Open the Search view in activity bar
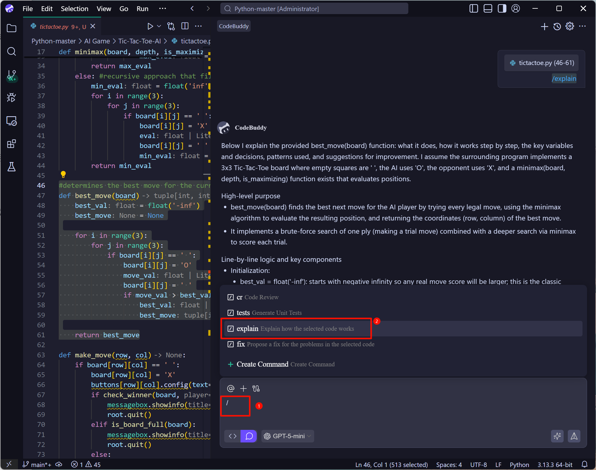This screenshot has height=470, width=596. click(x=11, y=52)
